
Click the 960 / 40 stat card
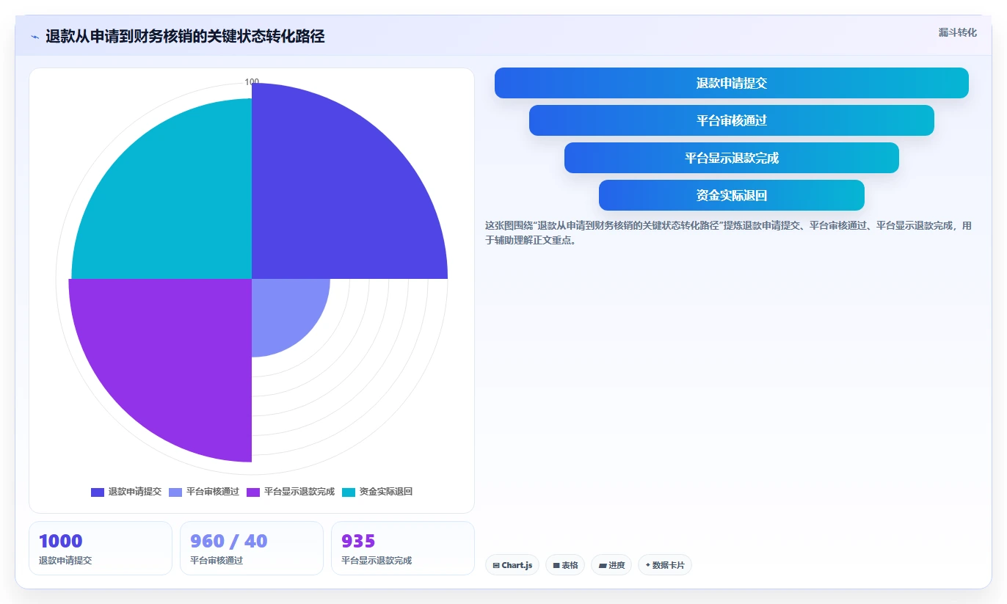252,548
